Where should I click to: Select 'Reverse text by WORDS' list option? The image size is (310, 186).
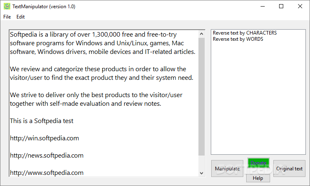pos(238,39)
